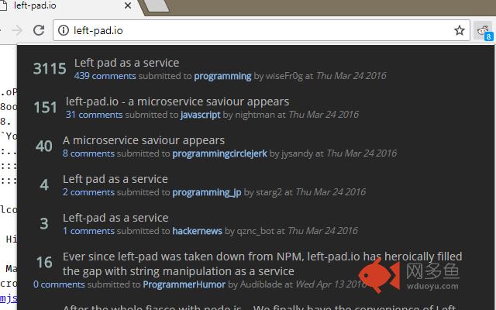Screen dimensions: 496x310
Task: Open 'Left pad as a service' post with score 4
Action: coord(115,179)
